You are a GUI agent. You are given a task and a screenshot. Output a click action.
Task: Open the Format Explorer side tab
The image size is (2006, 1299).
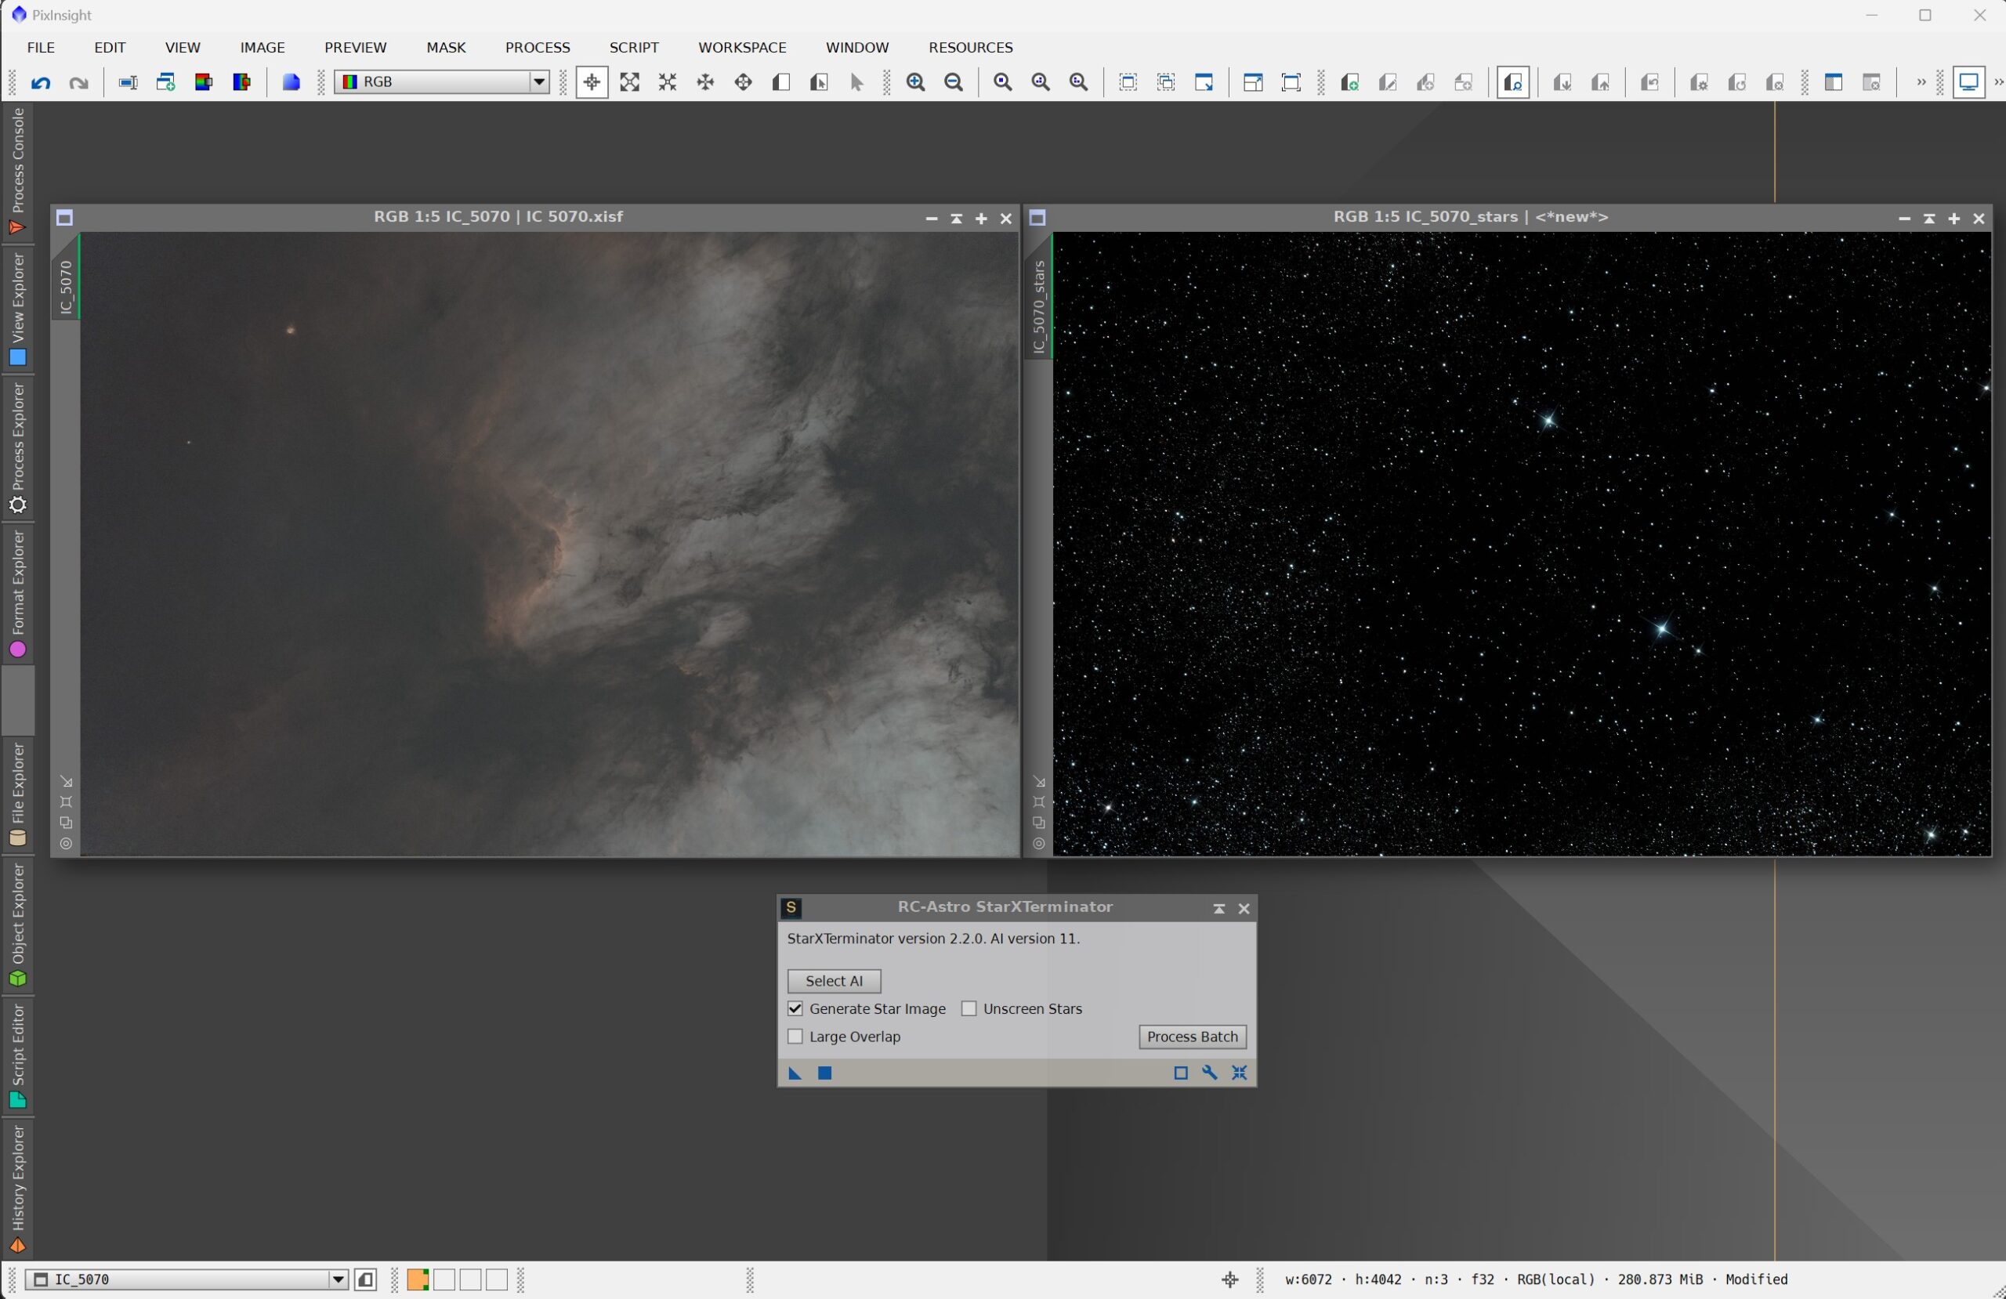click(x=18, y=593)
